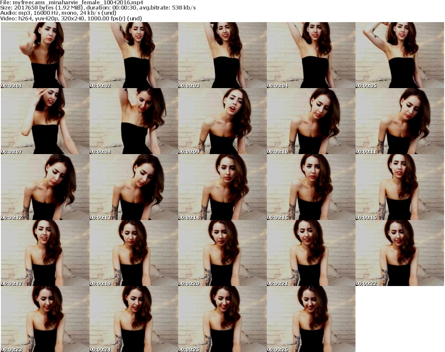445x352 pixels.
Task: Choose the thumbnail frame stamped 00:00:20
Action: [222, 253]
